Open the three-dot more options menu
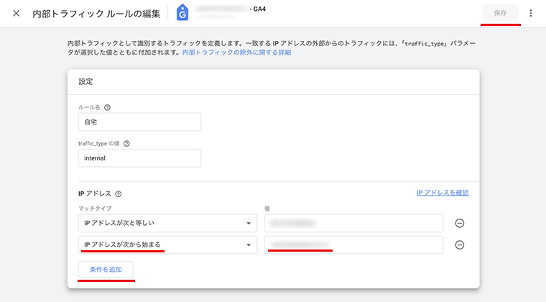The image size is (546, 302). 531,13
